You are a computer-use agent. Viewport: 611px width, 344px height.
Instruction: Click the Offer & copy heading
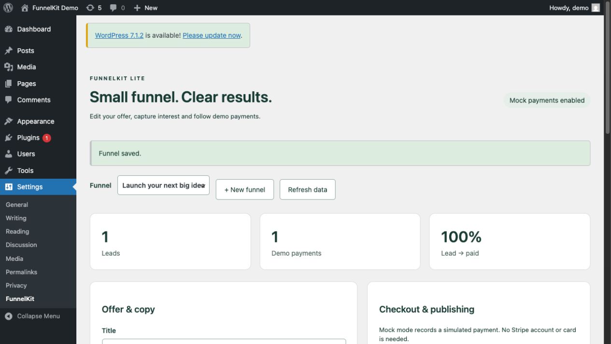coord(128,309)
